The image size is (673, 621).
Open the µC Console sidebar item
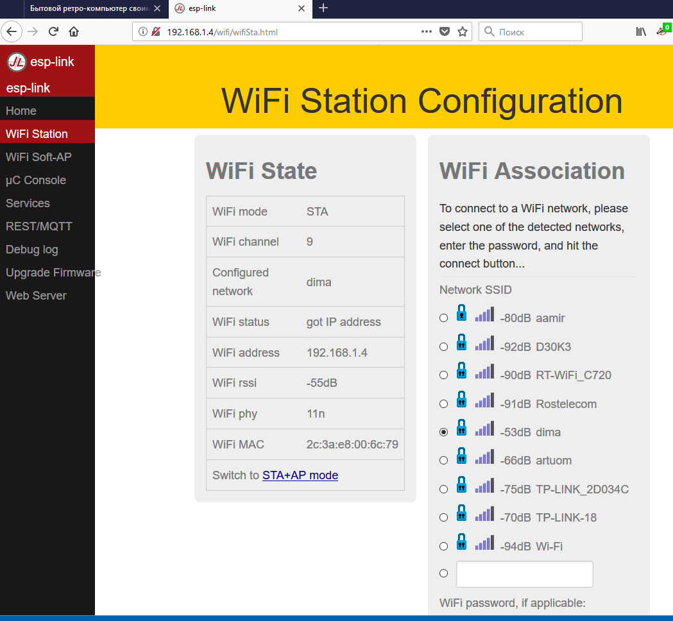pyautogui.click(x=36, y=180)
